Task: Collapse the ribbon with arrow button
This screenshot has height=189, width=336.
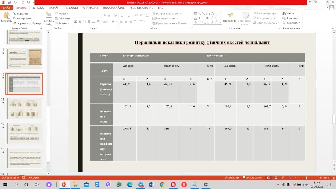Action: pos(333,28)
